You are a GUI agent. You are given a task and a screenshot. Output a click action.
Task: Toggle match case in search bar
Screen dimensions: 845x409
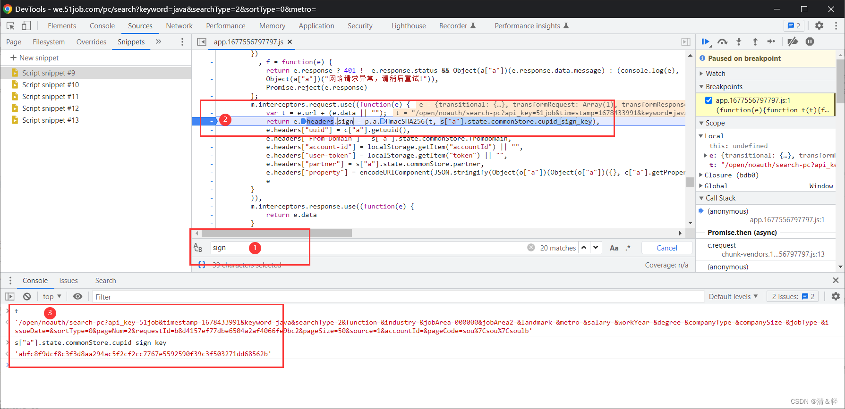[x=614, y=248]
